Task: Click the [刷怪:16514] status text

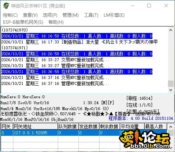Action: tap(139, 98)
